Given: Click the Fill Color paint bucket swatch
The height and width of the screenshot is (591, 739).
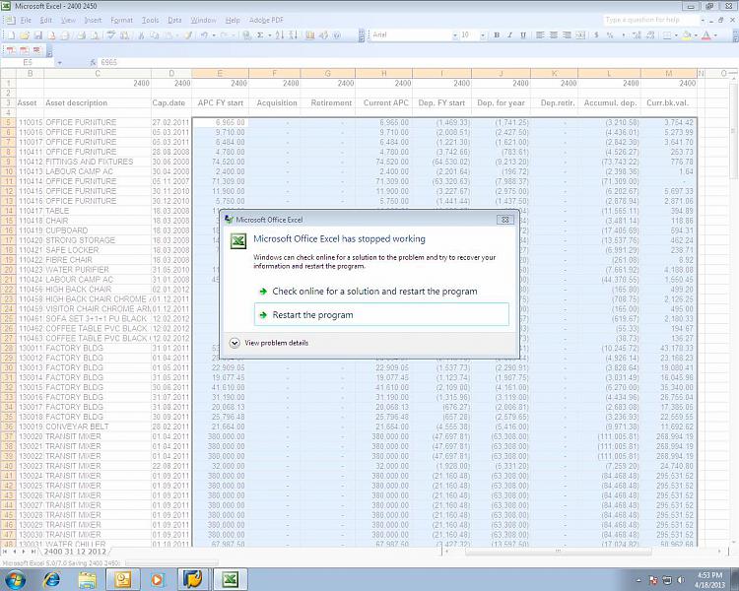Looking at the screenshot, I should [x=687, y=35].
